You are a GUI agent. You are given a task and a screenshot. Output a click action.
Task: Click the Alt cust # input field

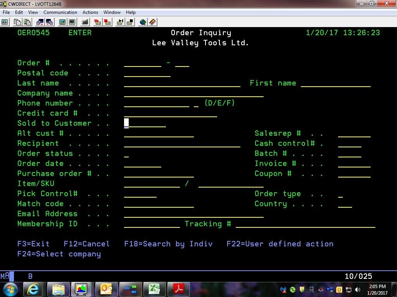coord(159,133)
